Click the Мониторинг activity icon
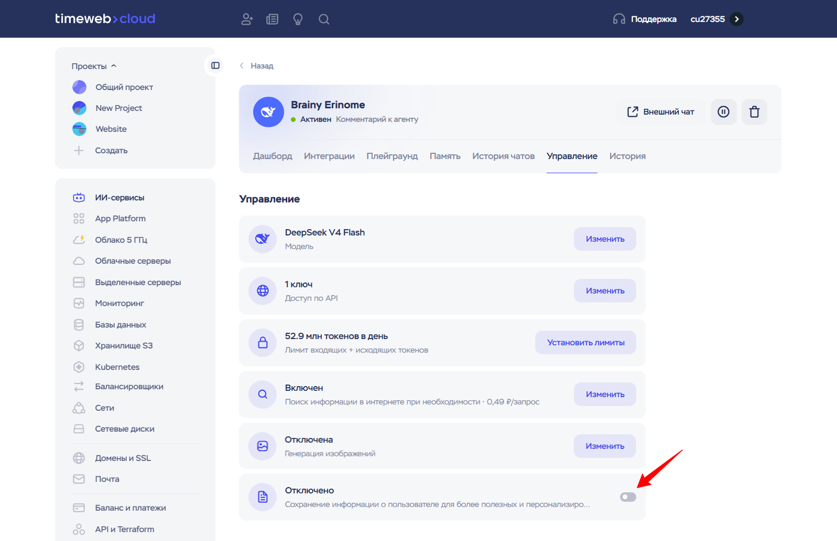 point(79,303)
